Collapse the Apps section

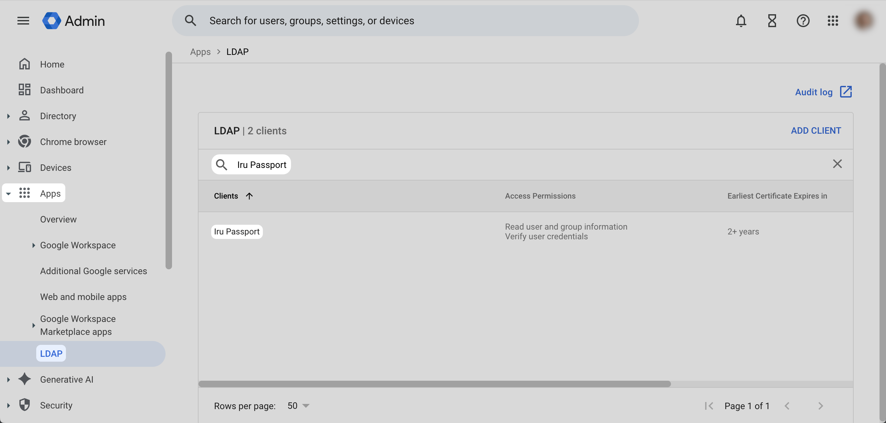click(8, 194)
